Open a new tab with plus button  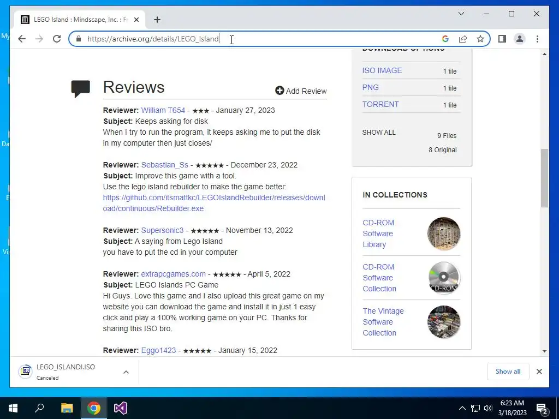click(157, 20)
